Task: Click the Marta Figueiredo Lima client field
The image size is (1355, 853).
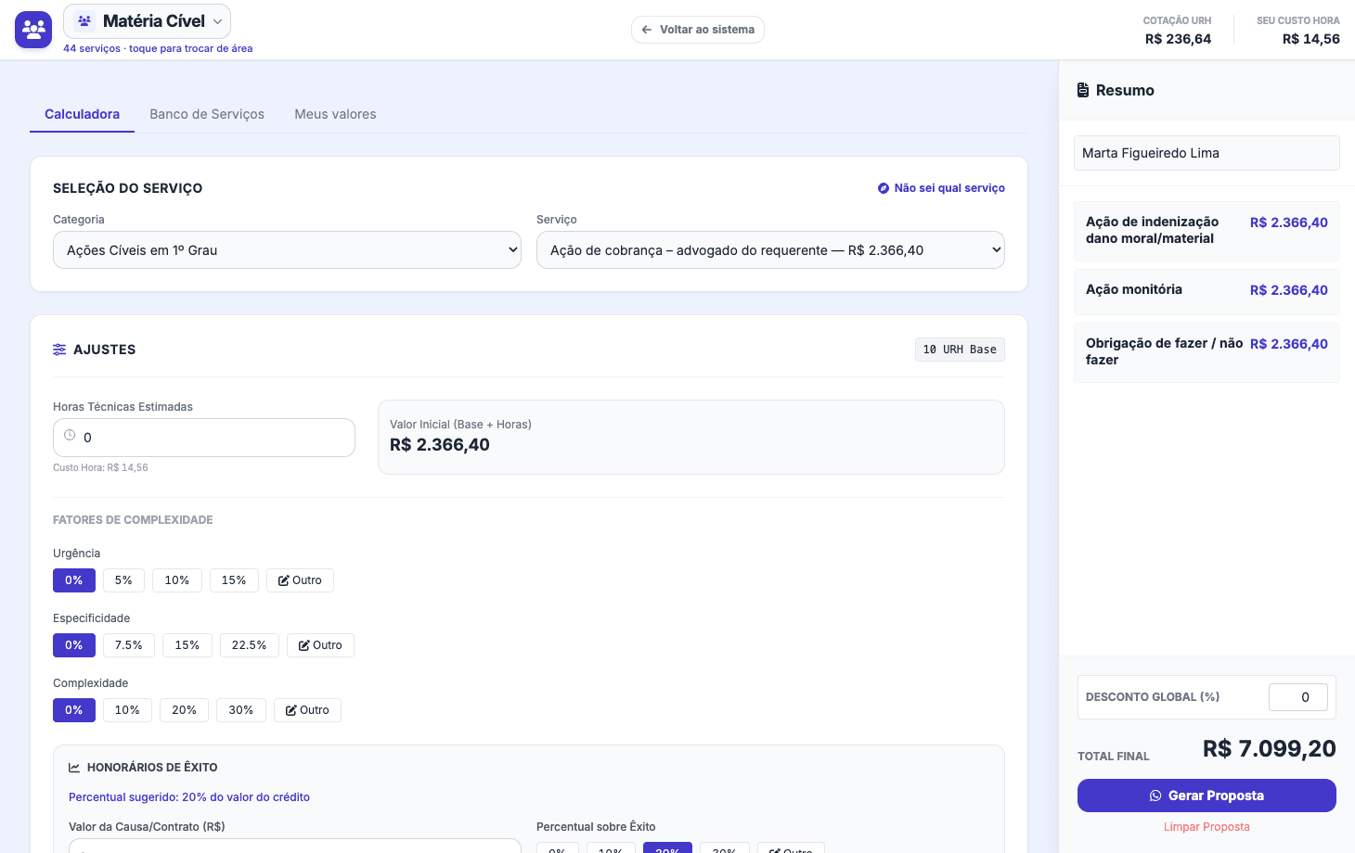Action: tap(1207, 153)
